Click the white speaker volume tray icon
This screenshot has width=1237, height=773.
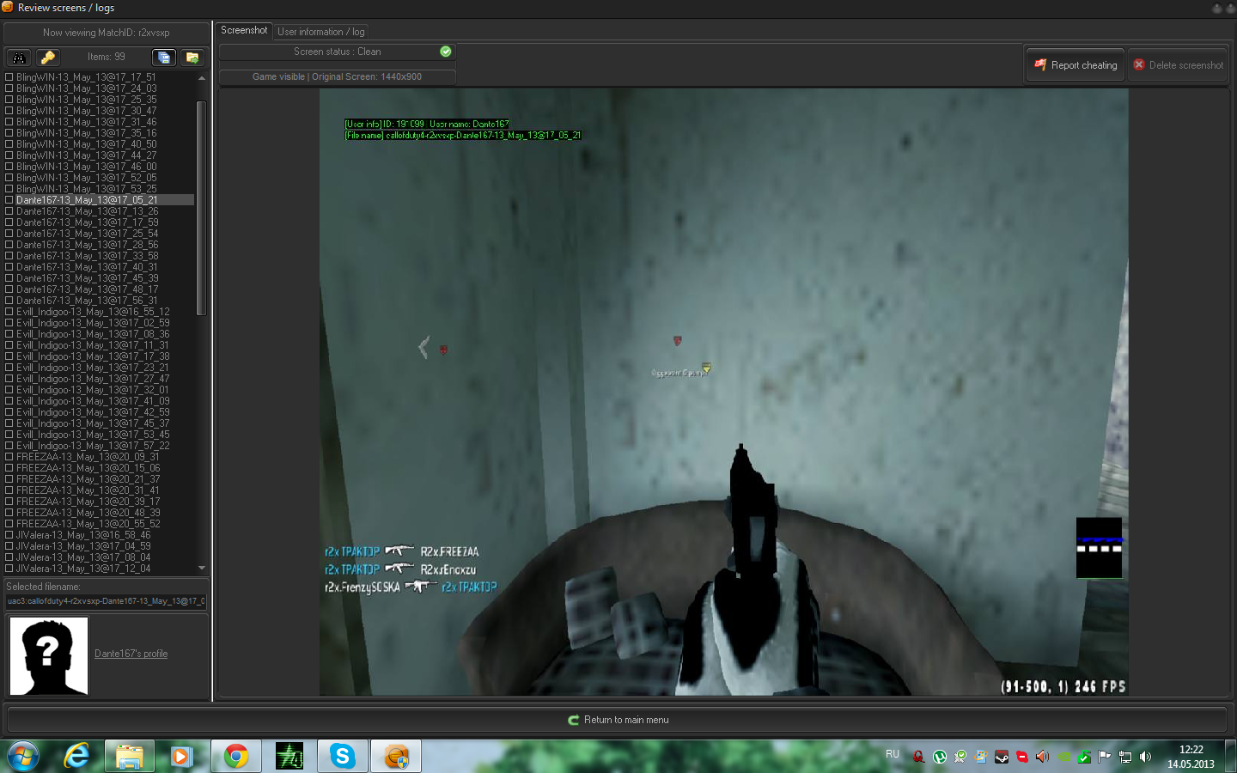1146,757
